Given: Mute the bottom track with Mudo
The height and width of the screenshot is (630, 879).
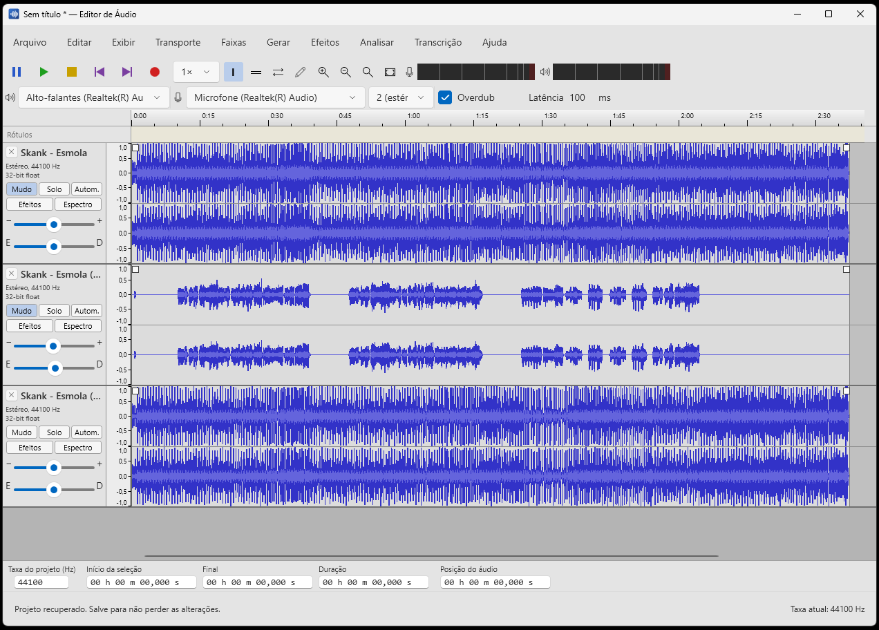Looking at the screenshot, I should point(21,432).
